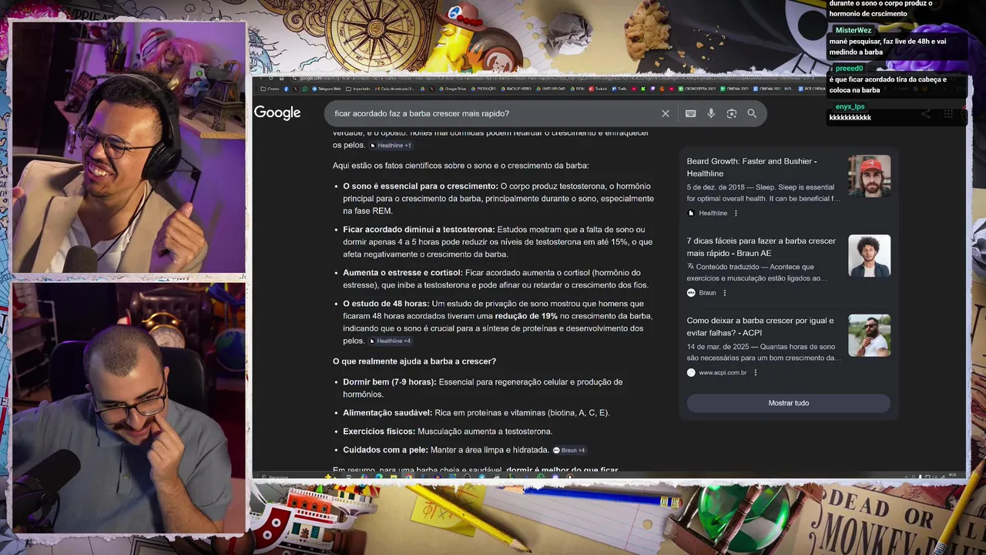Open the Beard Growth Healthline article

pos(752,167)
